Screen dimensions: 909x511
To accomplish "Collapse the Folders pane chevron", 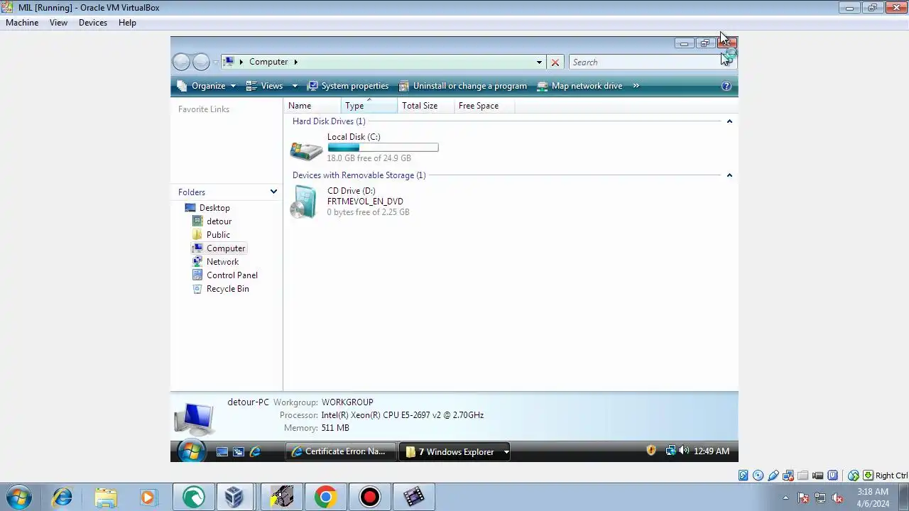I will [x=273, y=192].
